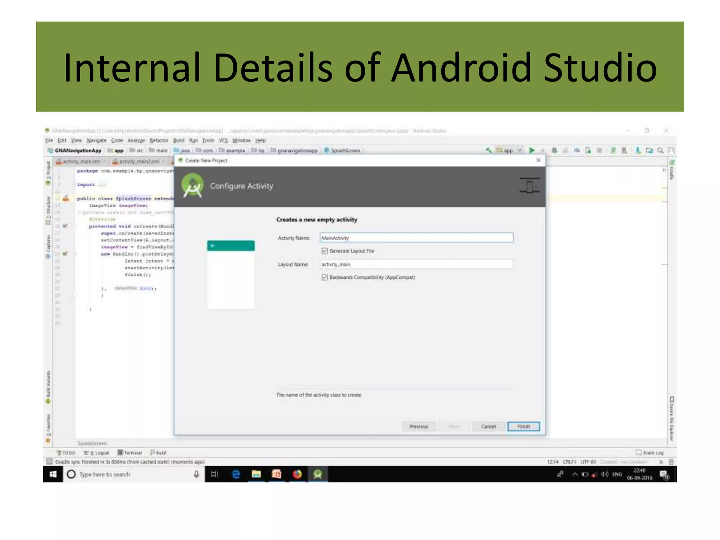Click GNANavigationApp in the breadcrumb bar
Viewport: 720px width, 540px height.
(75, 150)
